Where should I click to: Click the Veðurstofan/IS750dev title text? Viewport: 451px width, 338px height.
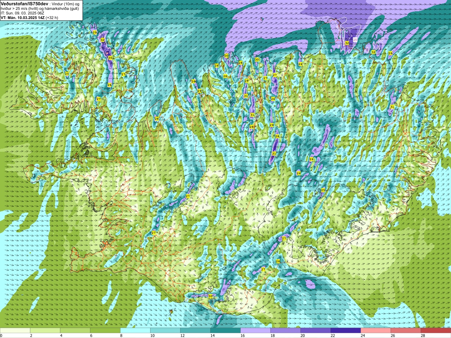(24, 3)
